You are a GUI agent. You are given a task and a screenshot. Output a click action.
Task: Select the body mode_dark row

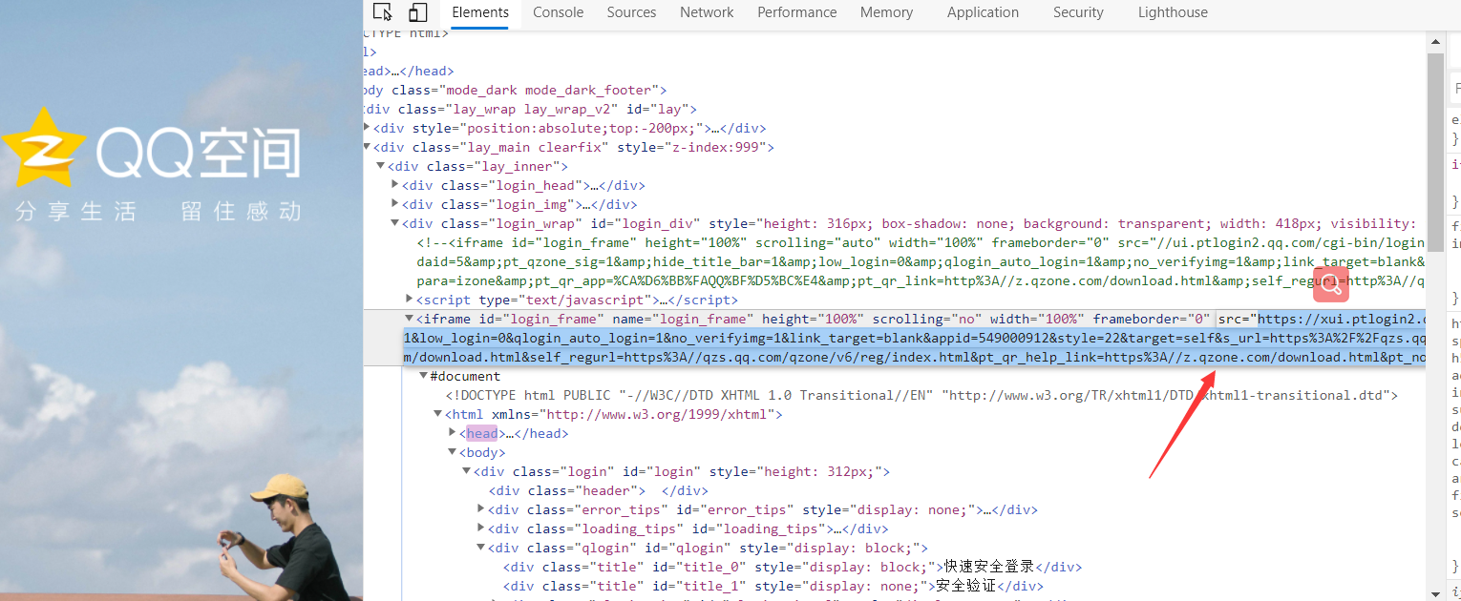click(x=516, y=90)
